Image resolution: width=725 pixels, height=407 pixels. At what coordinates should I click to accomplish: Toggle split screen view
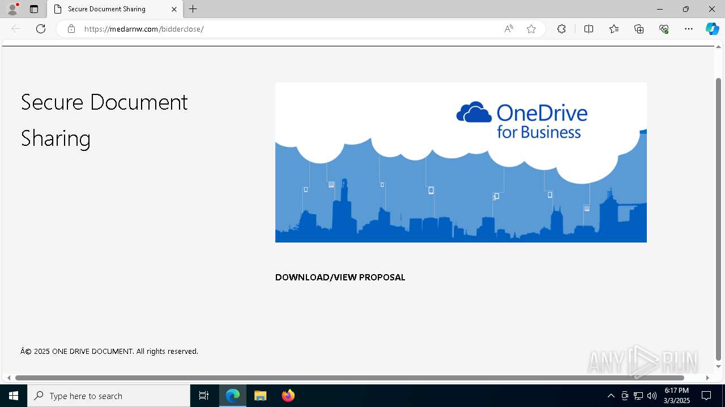tap(588, 29)
